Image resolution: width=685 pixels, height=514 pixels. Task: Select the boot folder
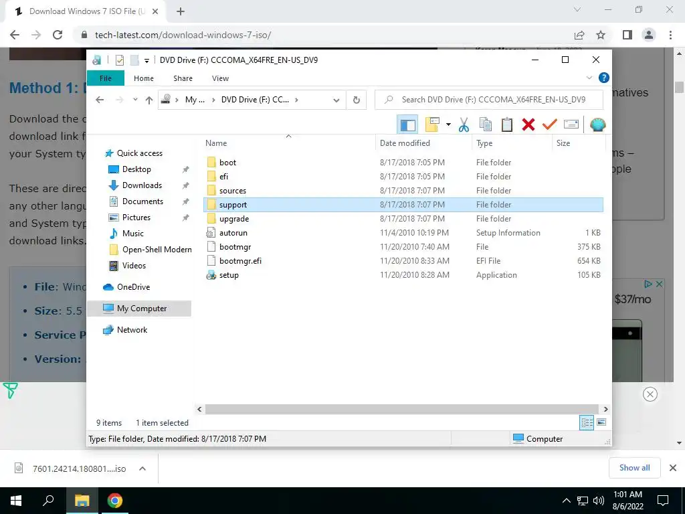coord(227,163)
